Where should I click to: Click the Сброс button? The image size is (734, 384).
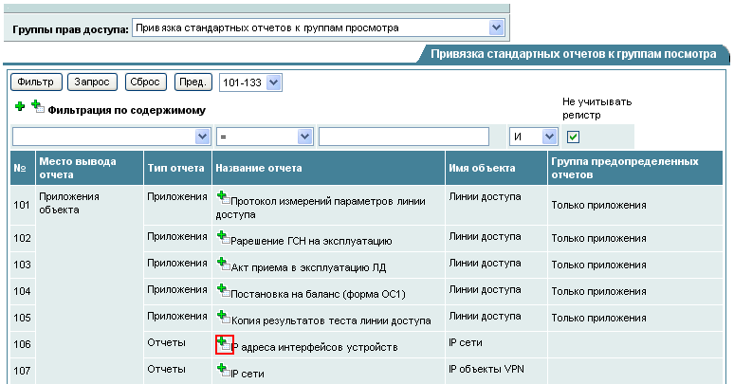[x=145, y=82]
